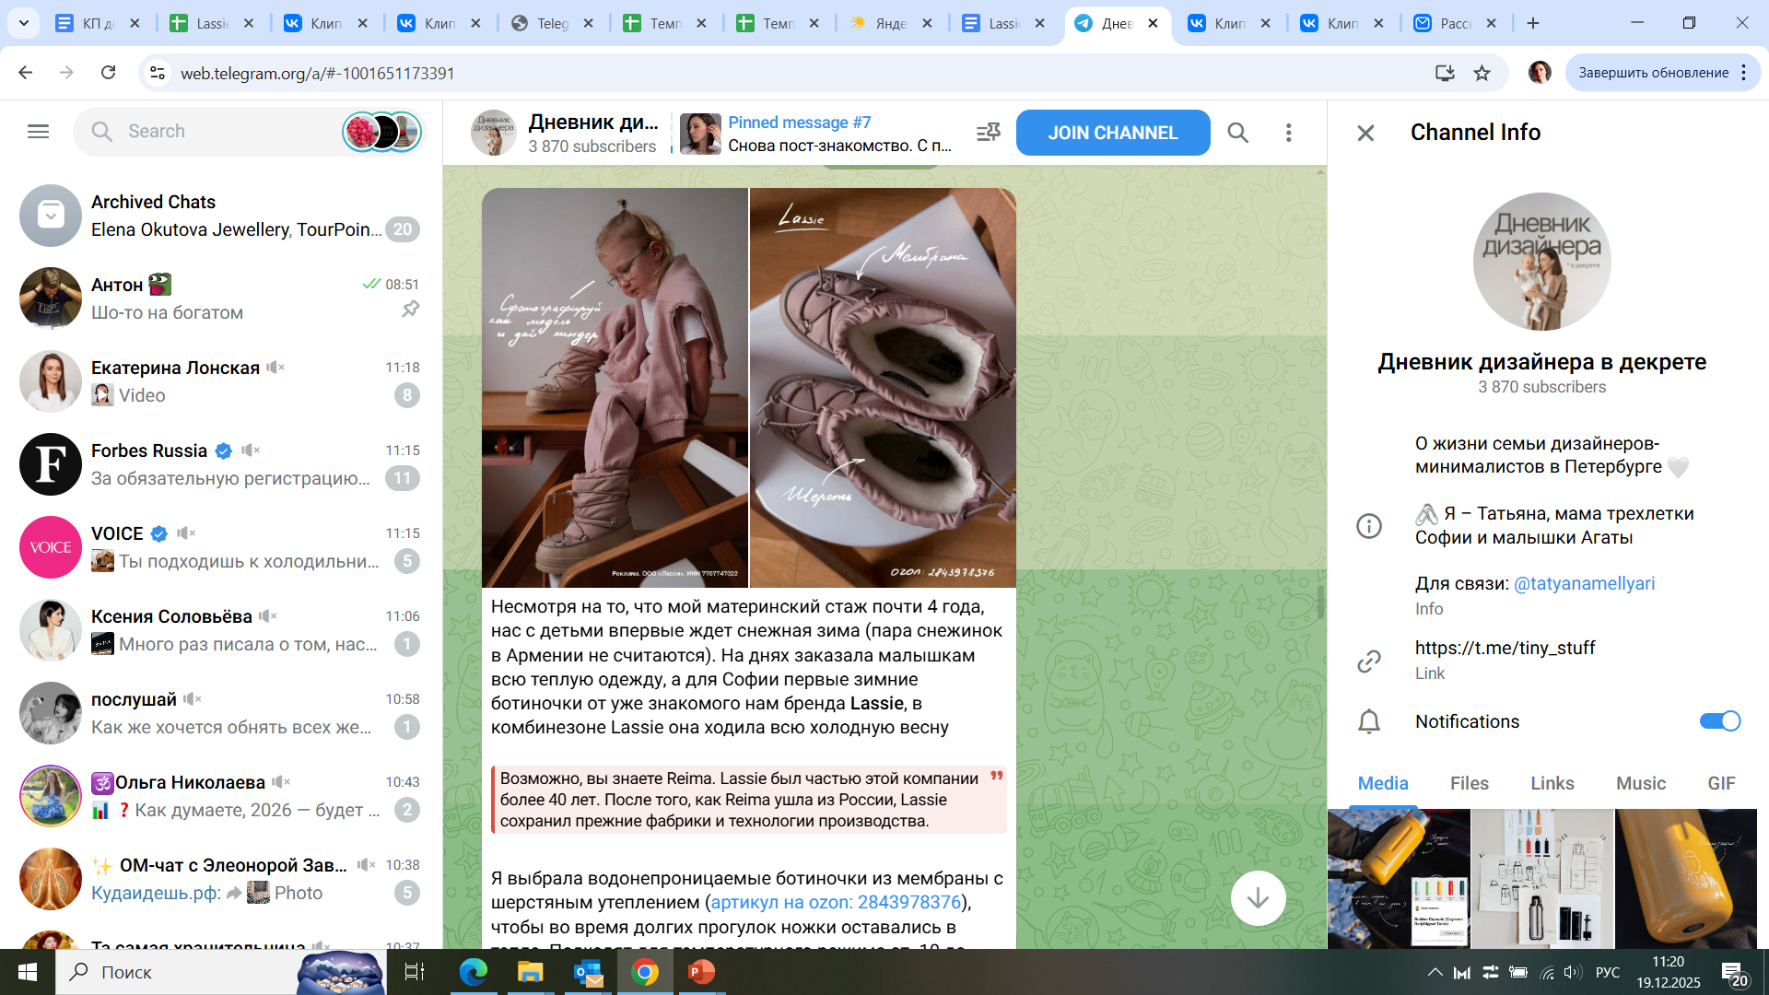Click the search magnifier in channel header
Screen dimensions: 1769x995
tap(1237, 133)
